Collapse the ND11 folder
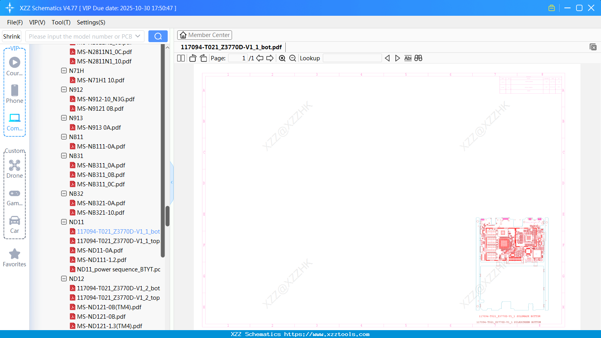 point(64,222)
